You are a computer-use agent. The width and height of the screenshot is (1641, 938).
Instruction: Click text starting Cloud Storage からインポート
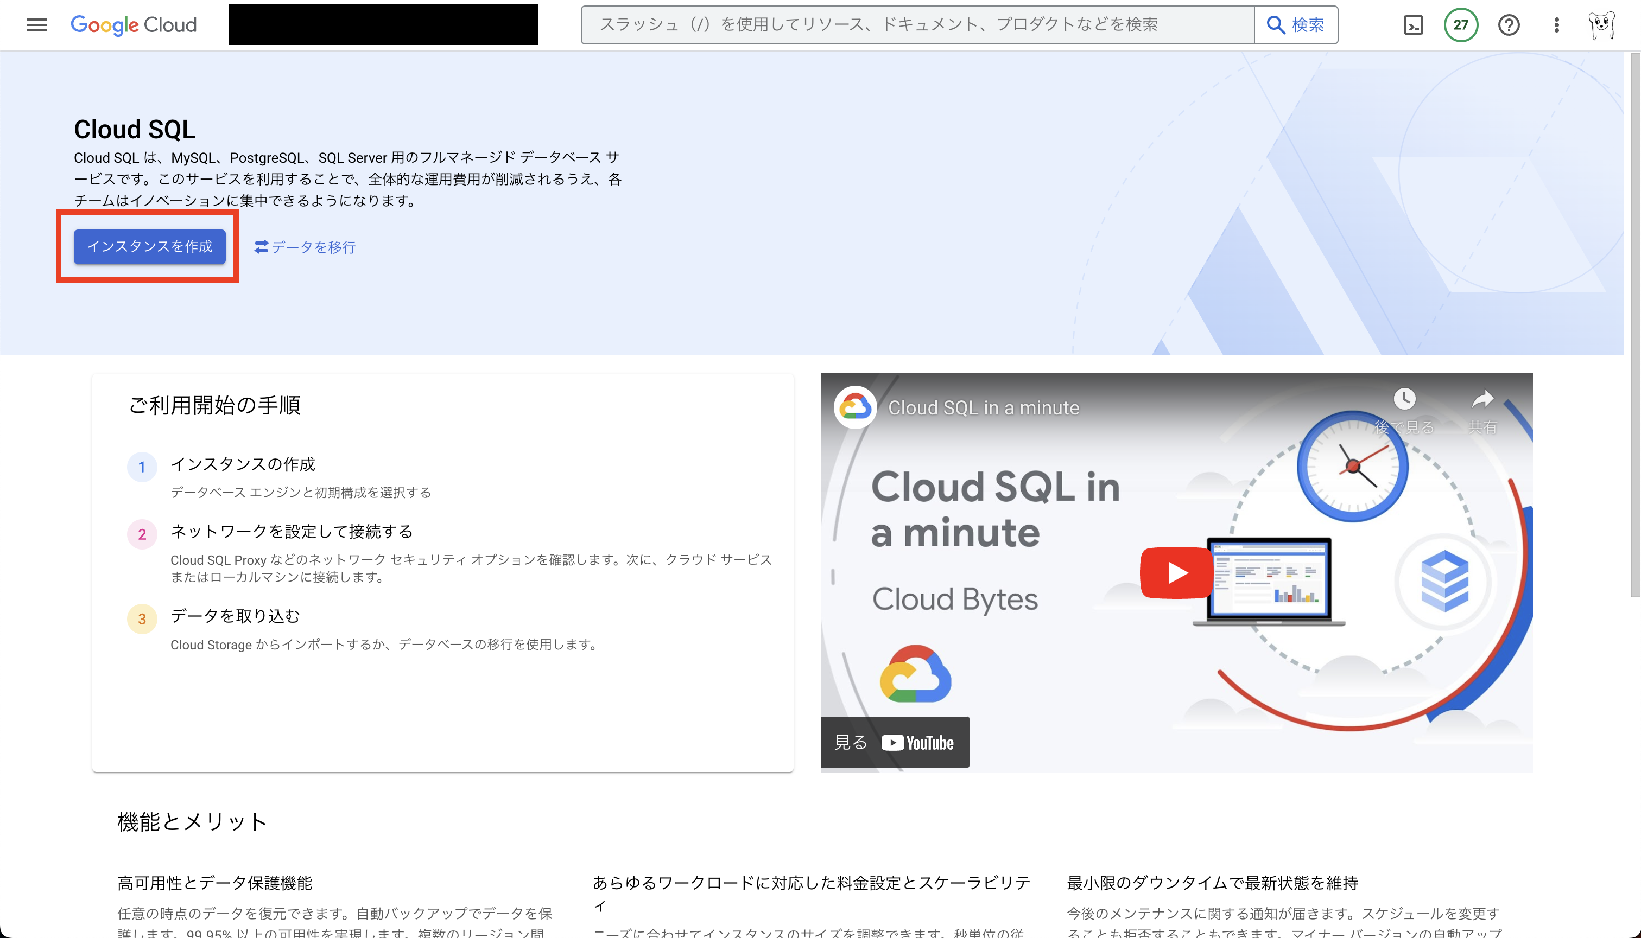pyautogui.click(x=384, y=645)
